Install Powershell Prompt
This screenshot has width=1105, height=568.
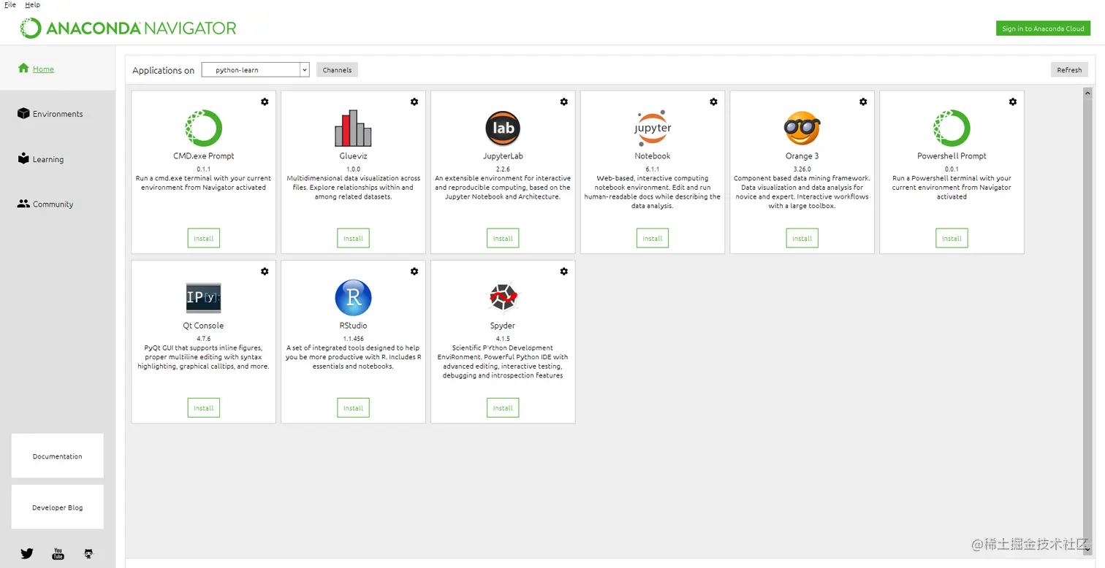click(x=952, y=239)
